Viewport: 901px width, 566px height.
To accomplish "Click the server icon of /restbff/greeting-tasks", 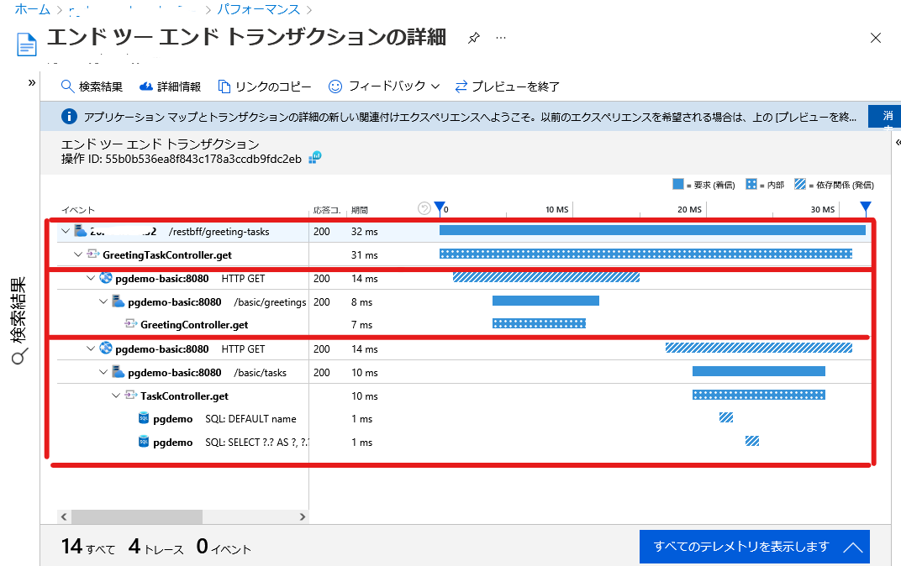I will (x=81, y=231).
